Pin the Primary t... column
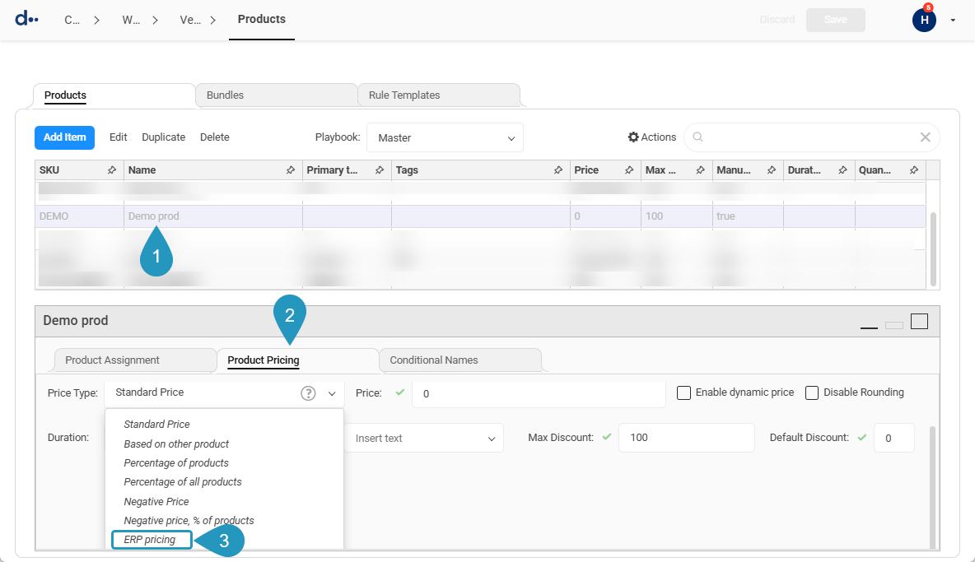 tap(380, 170)
